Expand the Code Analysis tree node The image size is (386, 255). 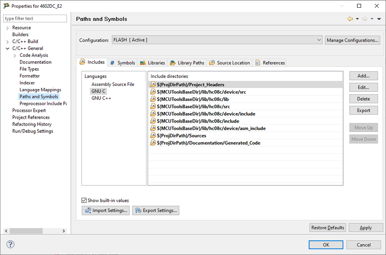pyautogui.click(x=15, y=55)
